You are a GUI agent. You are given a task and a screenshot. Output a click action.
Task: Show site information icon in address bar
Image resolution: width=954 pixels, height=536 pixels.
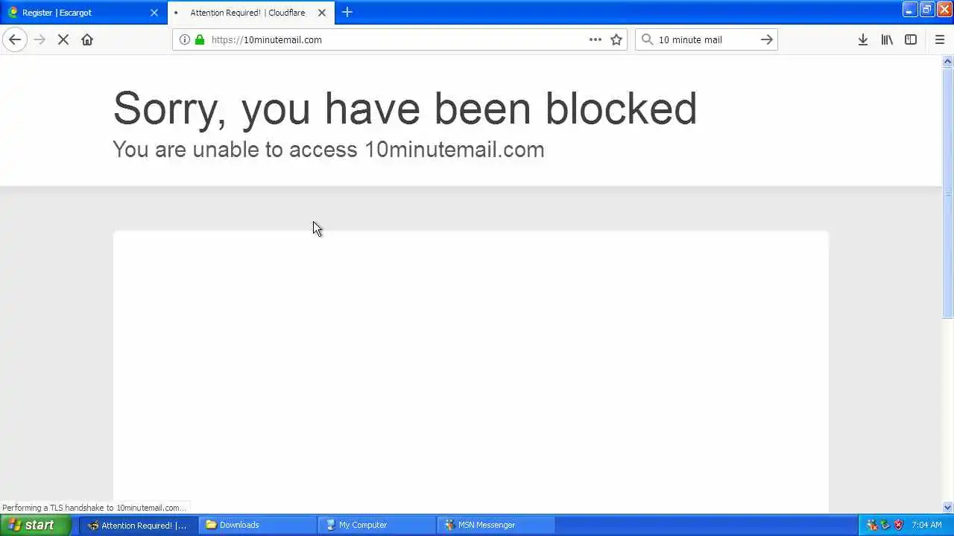[185, 39]
